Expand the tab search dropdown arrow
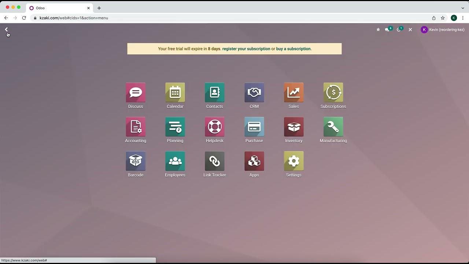The width and height of the screenshot is (469, 264). 463,8
